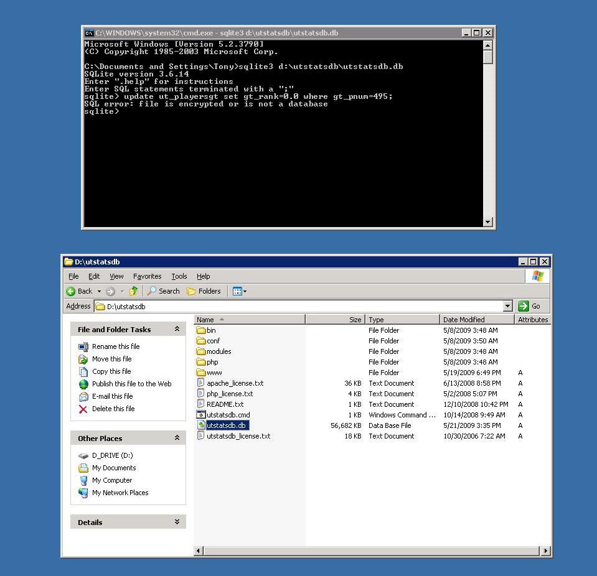Open the Favorites menu
This screenshot has height=576, width=597.
click(x=147, y=276)
